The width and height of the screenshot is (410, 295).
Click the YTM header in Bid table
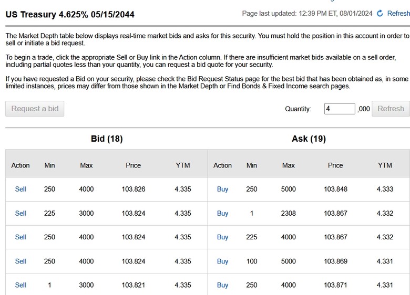pos(183,165)
